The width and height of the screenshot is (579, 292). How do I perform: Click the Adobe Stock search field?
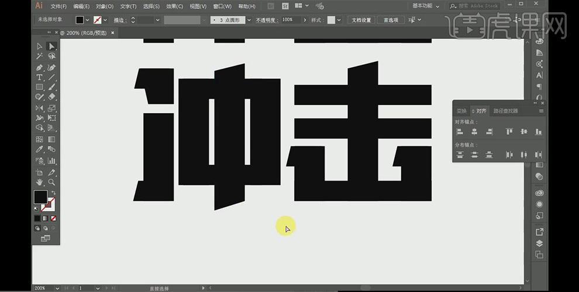(474, 6)
